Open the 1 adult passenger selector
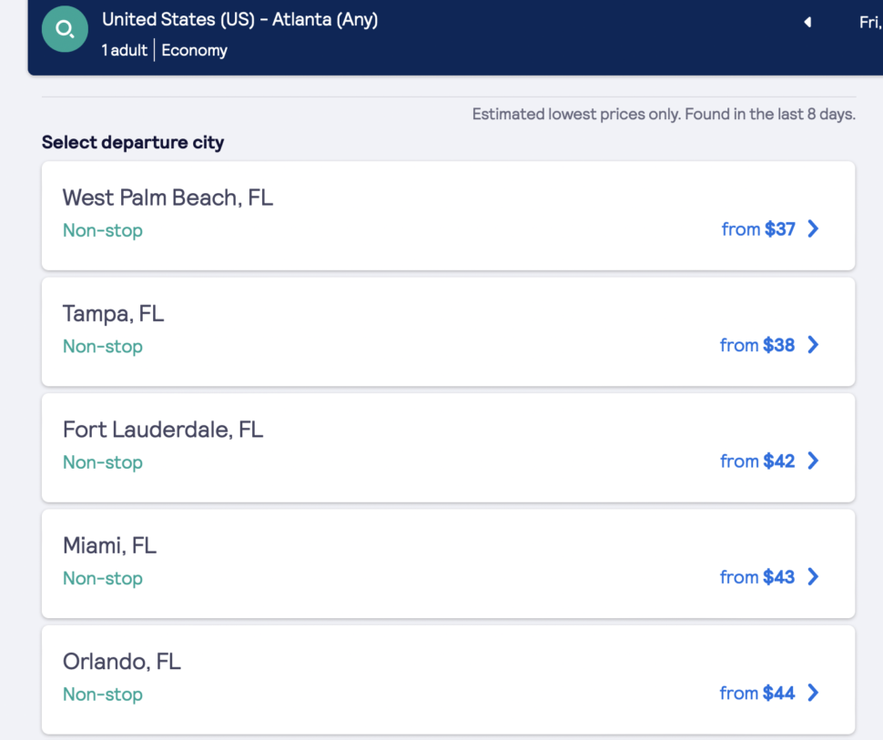 click(124, 50)
